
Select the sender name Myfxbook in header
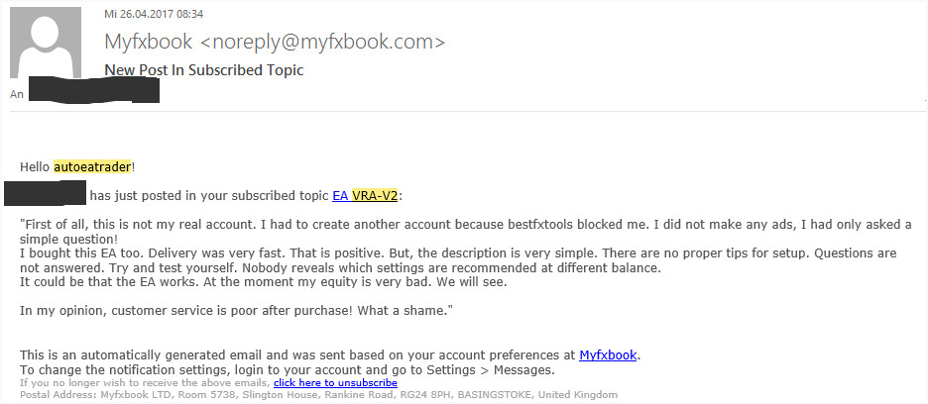[148, 42]
